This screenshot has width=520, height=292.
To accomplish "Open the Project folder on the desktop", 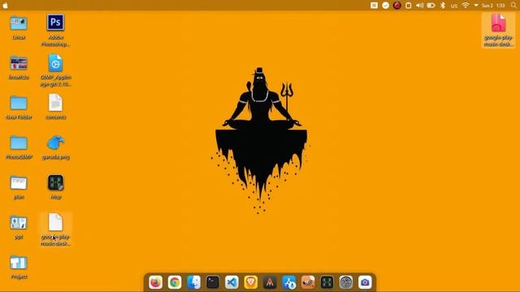I will (x=19, y=263).
